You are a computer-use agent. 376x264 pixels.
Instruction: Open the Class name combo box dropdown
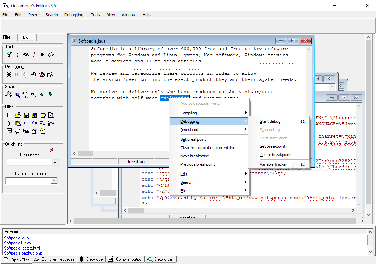(x=55, y=163)
